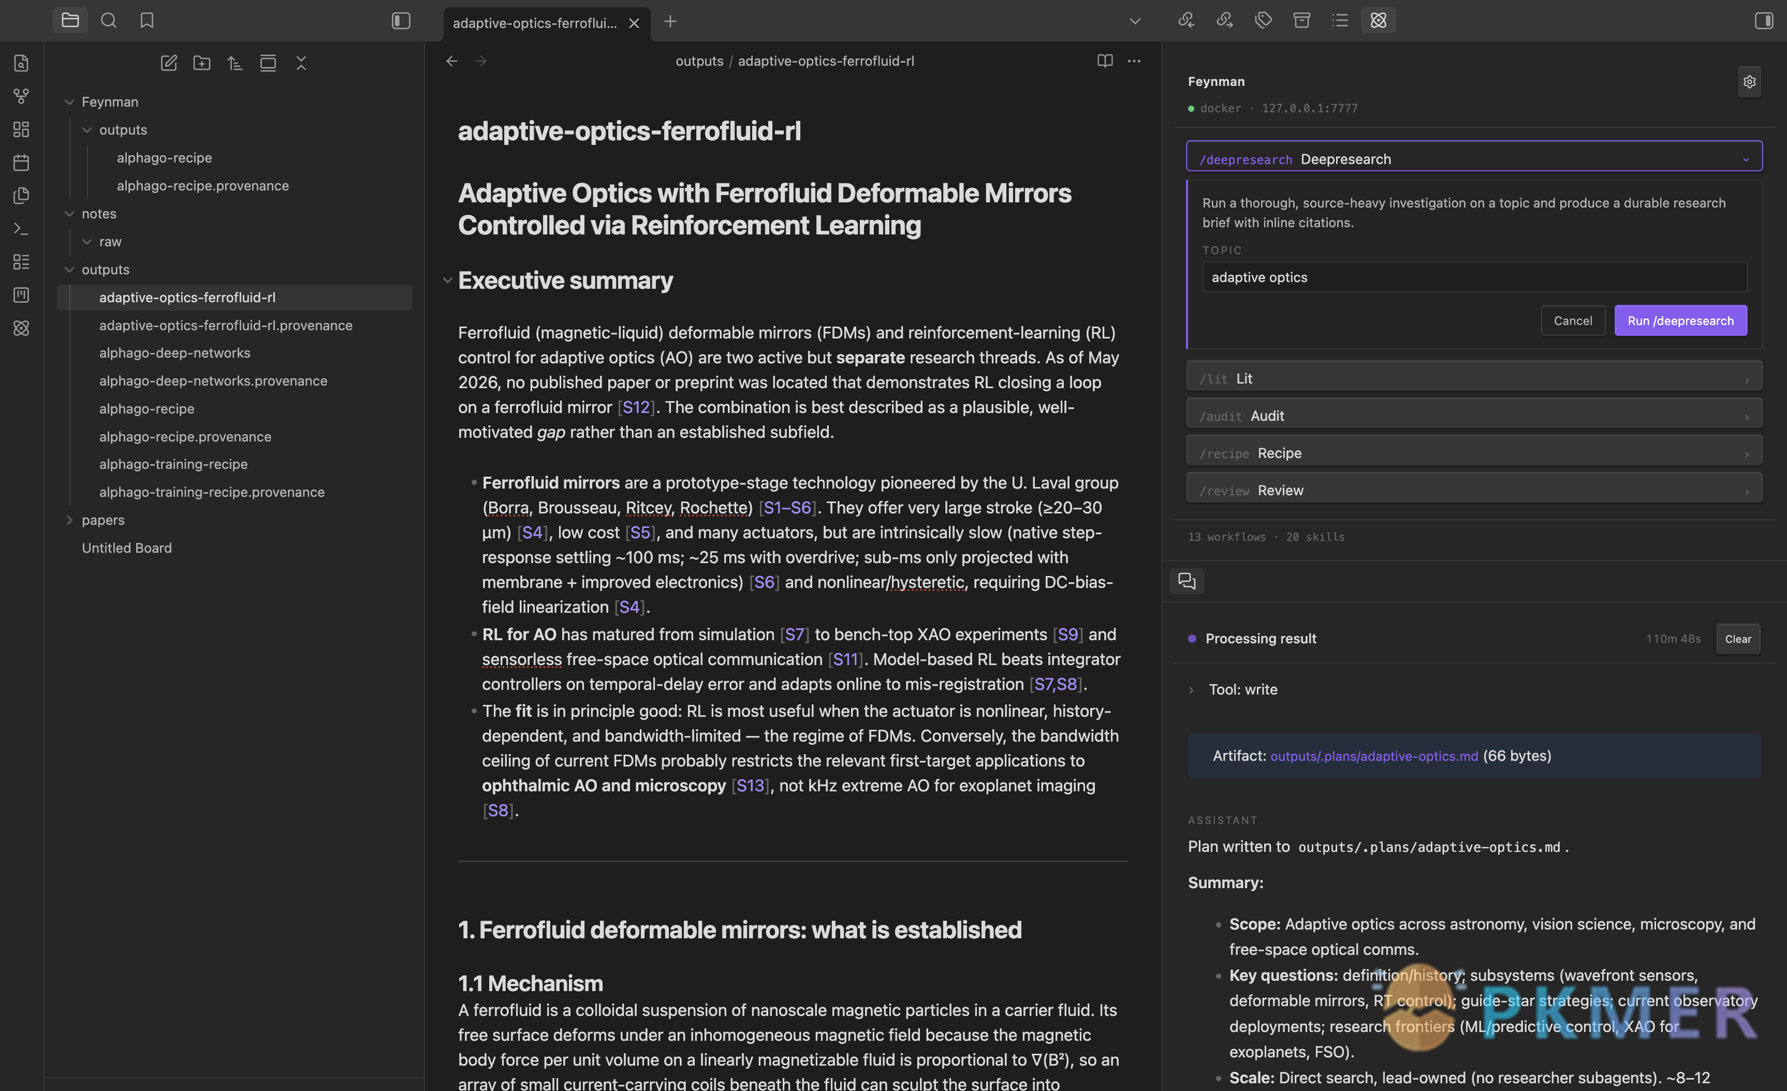This screenshot has height=1091, width=1787.
Task: Collapse the Feynman root folder
Action: coord(69,102)
